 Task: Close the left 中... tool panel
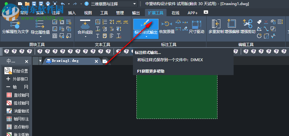pos(27,62)
